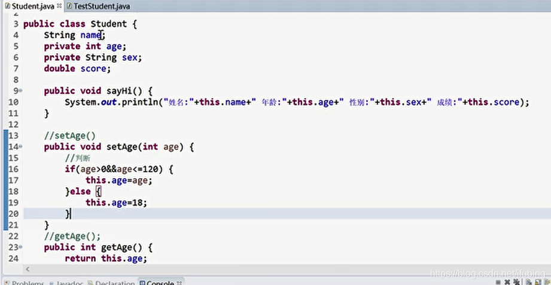Open the Declaration view tab
Screen dimensions: 551x285
111,283
